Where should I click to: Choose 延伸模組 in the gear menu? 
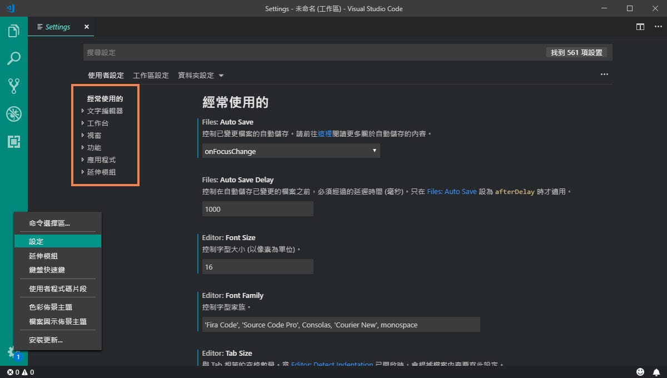pos(58,256)
